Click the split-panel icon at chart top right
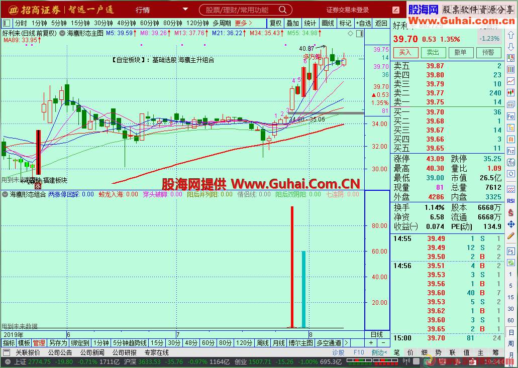 [360, 33]
